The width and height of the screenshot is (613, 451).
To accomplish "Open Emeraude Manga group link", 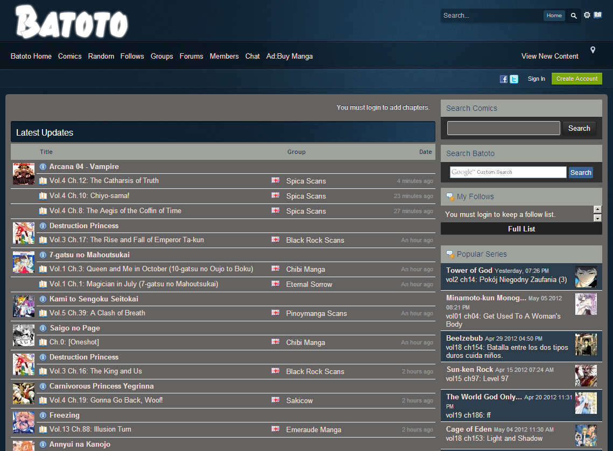I will point(314,429).
